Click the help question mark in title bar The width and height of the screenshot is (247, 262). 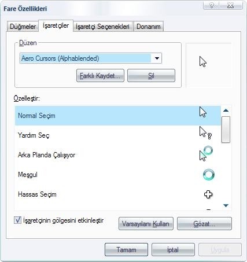(212, 5)
